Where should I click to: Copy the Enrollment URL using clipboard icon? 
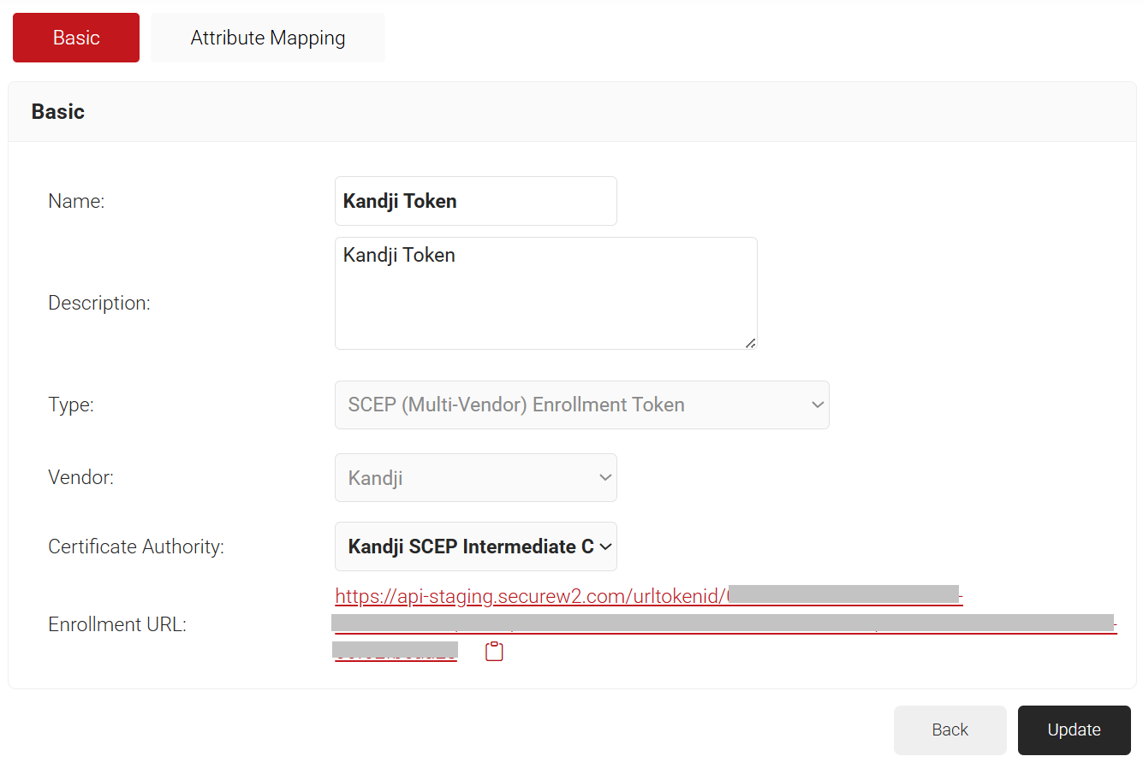click(494, 652)
